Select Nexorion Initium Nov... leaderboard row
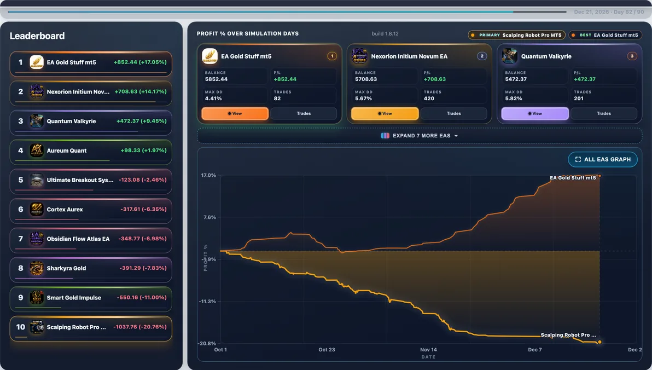The width and height of the screenshot is (652, 370). click(91, 93)
